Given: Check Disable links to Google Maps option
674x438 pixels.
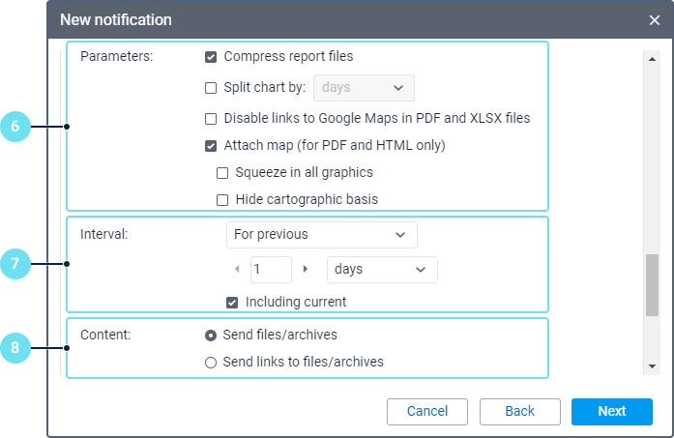Looking at the screenshot, I should pos(211,119).
